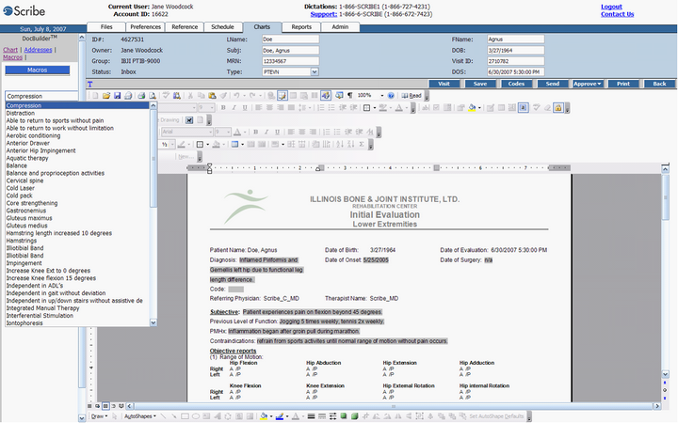Image resolution: width=678 pixels, height=423 pixels.
Task: Open the border style dropdown in top toolbar
Action: click(x=375, y=107)
